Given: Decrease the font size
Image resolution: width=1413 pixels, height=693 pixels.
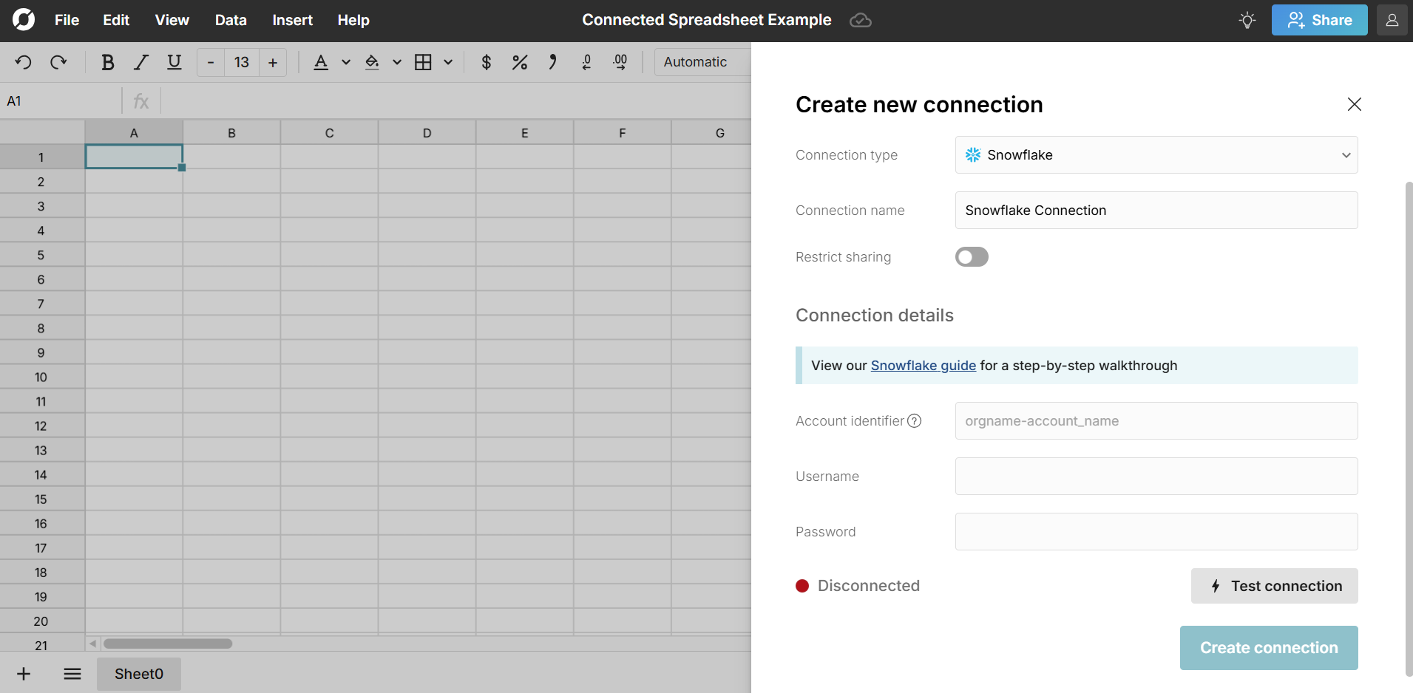Looking at the screenshot, I should click(210, 62).
